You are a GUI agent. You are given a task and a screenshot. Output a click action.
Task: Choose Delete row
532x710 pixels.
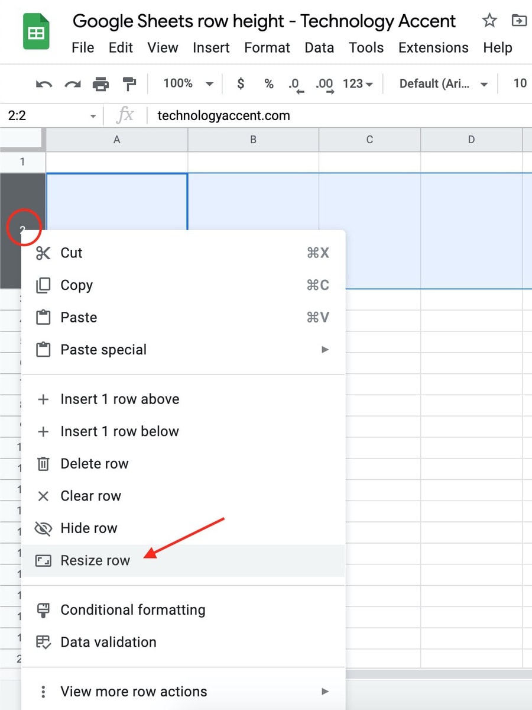(x=183, y=464)
